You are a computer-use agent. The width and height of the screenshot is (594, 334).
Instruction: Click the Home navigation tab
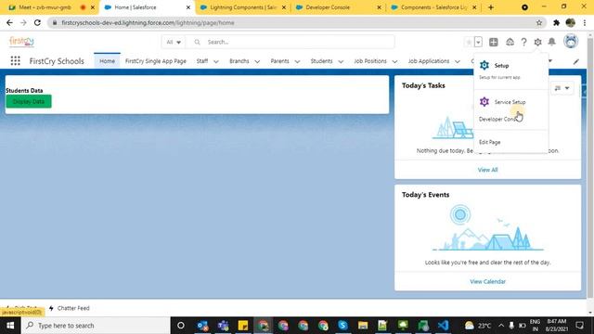[108, 61]
